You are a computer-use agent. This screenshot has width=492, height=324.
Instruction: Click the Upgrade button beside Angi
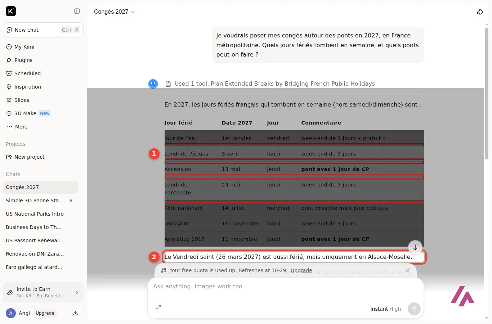click(45, 313)
